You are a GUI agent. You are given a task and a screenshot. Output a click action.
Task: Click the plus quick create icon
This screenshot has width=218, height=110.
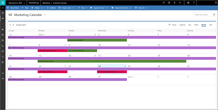(x=180, y=3)
